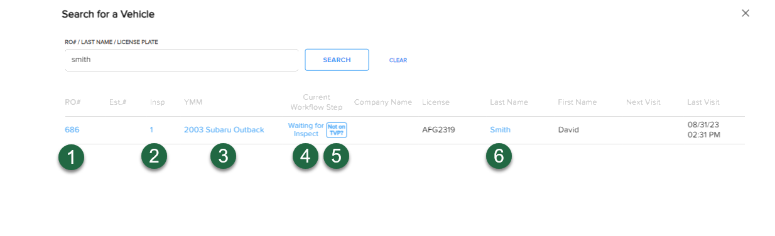Click the Last Visit column header

click(703, 102)
